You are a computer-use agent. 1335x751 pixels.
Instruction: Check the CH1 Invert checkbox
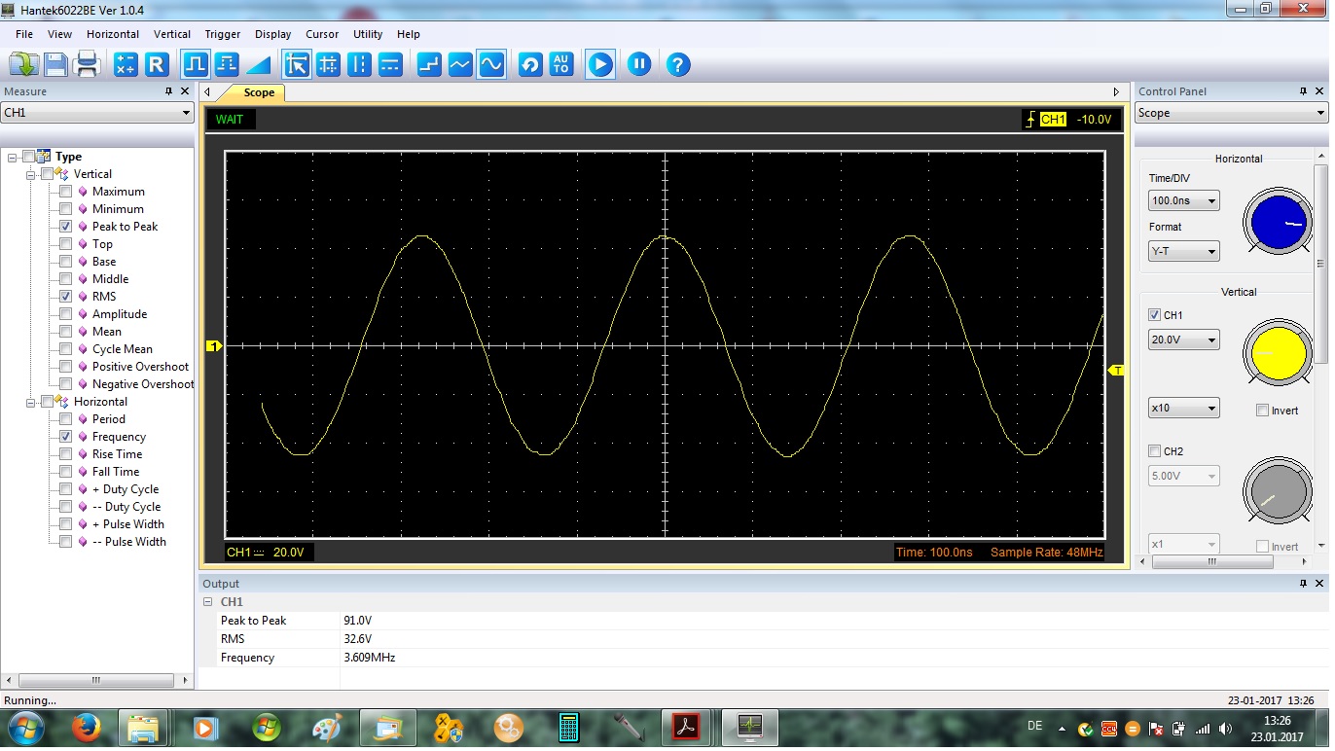pyautogui.click(x=1262, y=411)
